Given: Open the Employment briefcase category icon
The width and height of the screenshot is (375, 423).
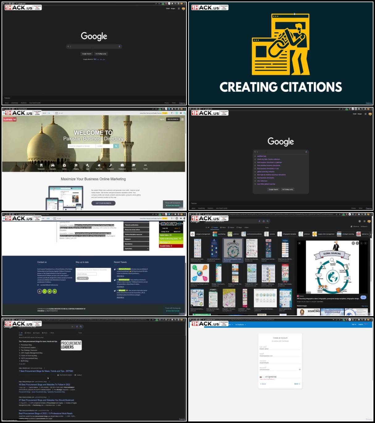Looking at the screenshot, I should click(122, 166).
